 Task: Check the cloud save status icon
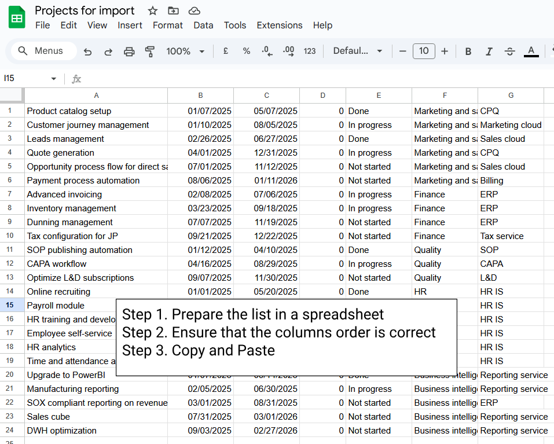[x=194, y=11]
